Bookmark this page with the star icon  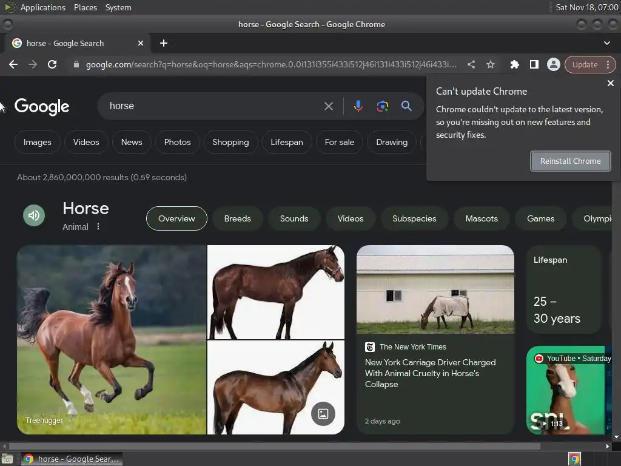490,64
